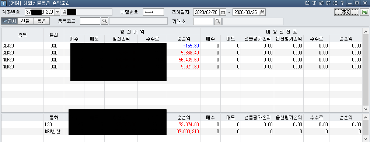Click the scroll up arrow of summary table

pyautogui.click(x=366, y=117)
